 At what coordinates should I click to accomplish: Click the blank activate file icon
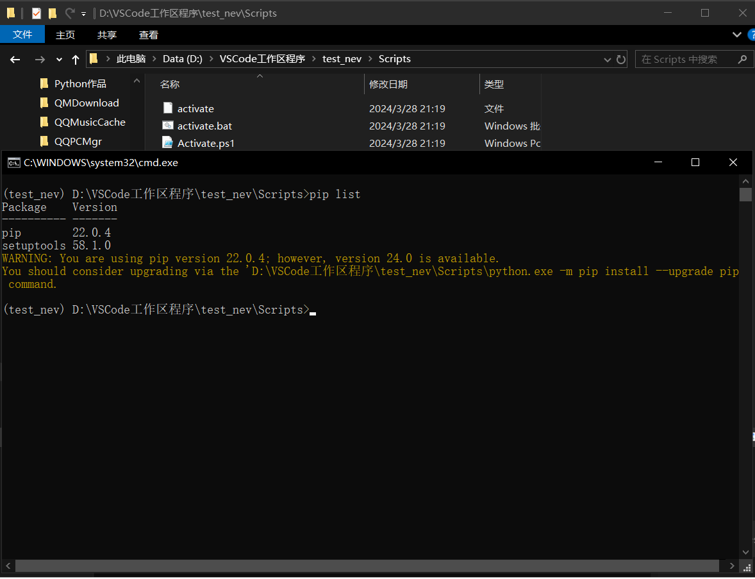pyautogui.click(x=167, y=108)
